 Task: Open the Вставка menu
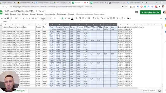25,14
